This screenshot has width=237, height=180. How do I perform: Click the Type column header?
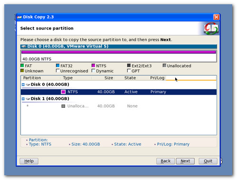click(76, 78)
